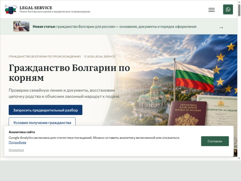Click the paragraph starting 'Проверим семейную линию'
241x181 pixels.
[x=64, y=93]
